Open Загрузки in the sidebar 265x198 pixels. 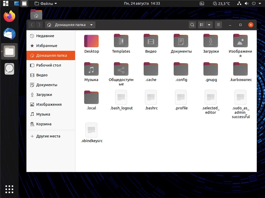[51, 95]
